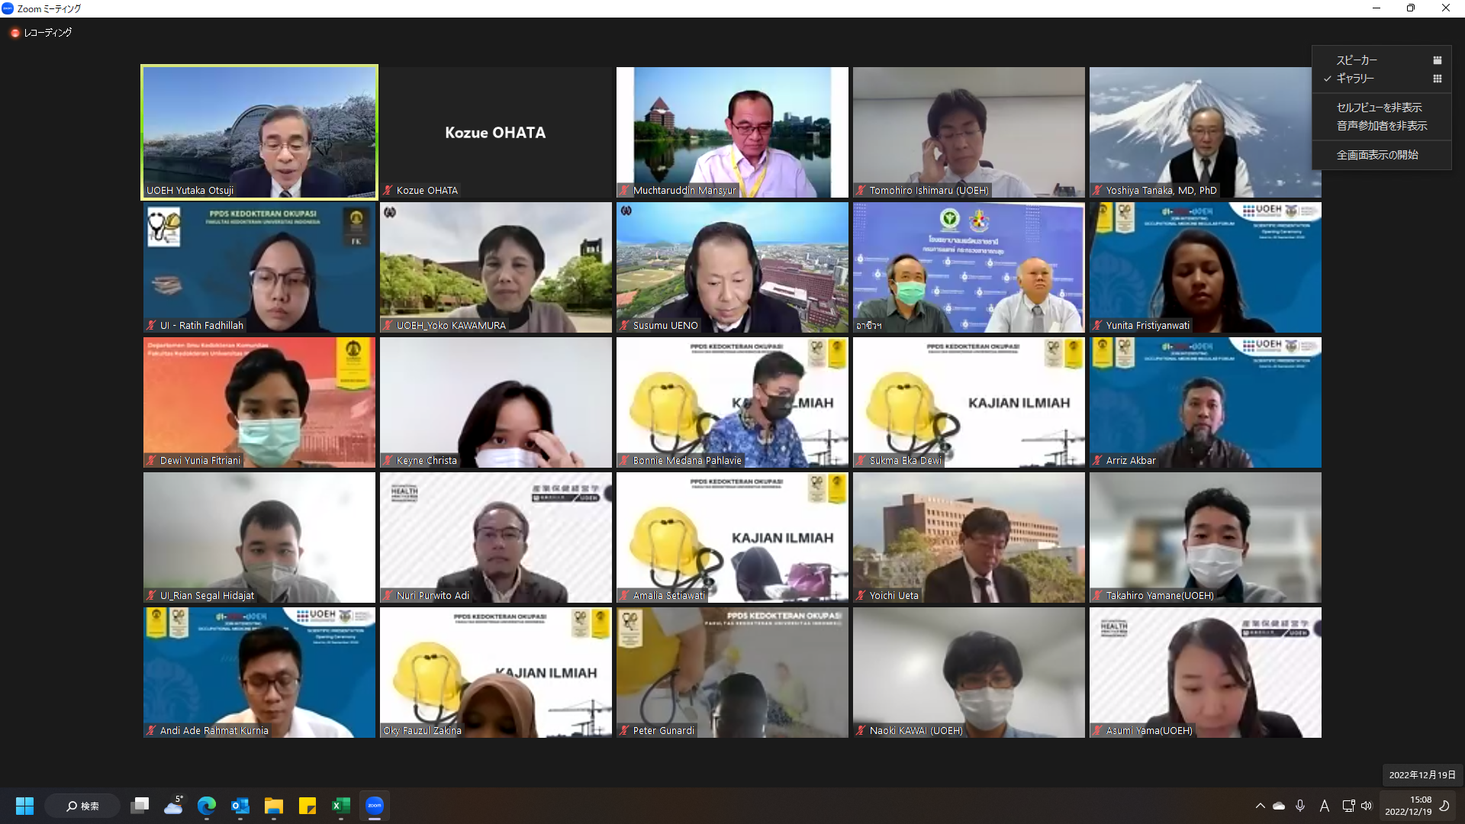
Task: Click the microphone tray icon
Action: coord(1300,806)
